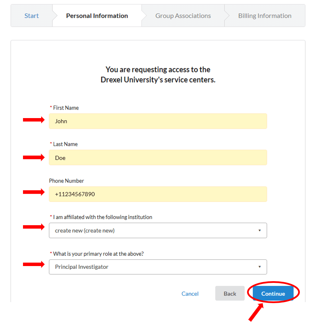Click the primary role question label
This screenshot has height=322, width=316.
(x=98, y=254)
